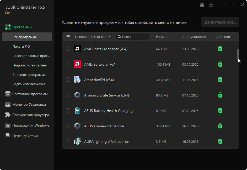Screen dimensions: 247x170
Task: Open the hamburger options menu
Action: 211,5
